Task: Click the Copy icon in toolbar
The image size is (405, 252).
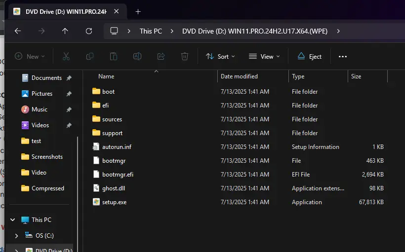Action: pos(89,56)
